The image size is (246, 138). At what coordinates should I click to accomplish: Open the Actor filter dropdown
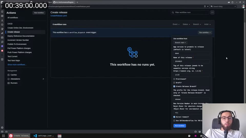(207, 25)
